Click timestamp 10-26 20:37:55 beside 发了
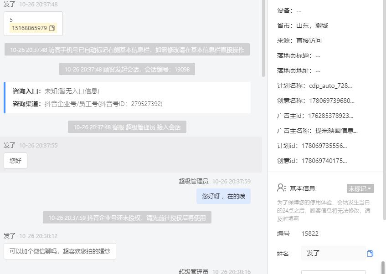Viewport: 386px width, 274px height. (38, 145)
